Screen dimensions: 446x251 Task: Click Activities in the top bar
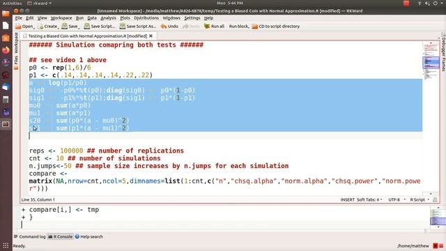tap(12, 3)
